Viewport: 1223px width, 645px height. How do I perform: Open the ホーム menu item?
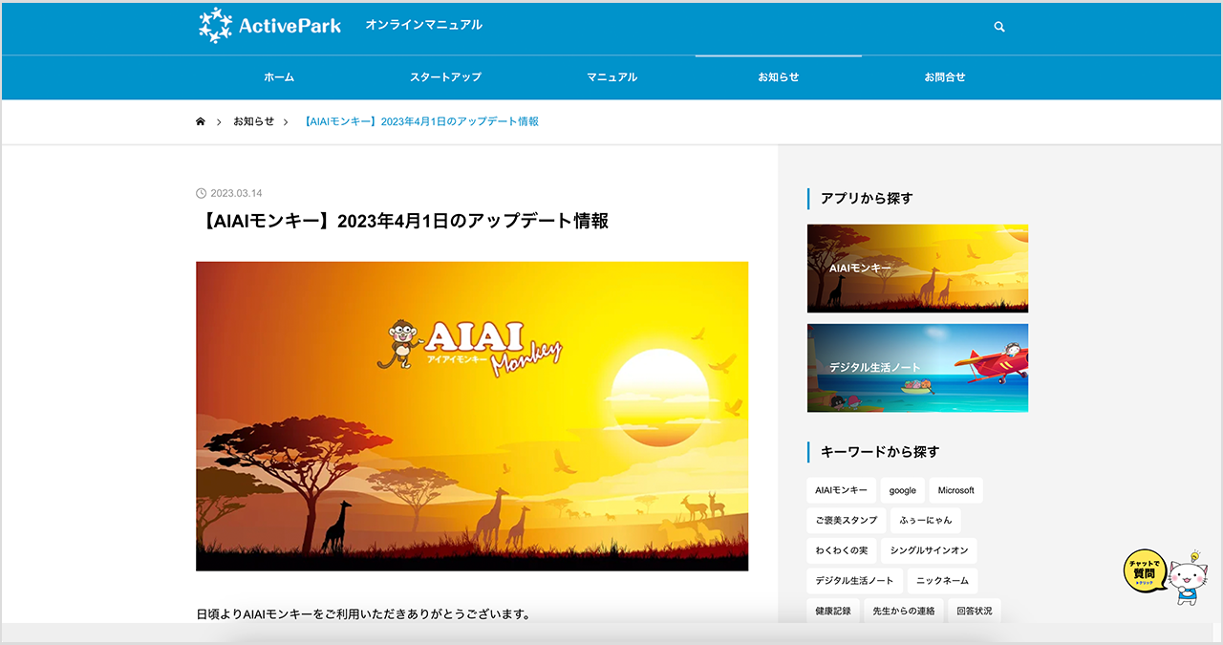click(279, 77)
